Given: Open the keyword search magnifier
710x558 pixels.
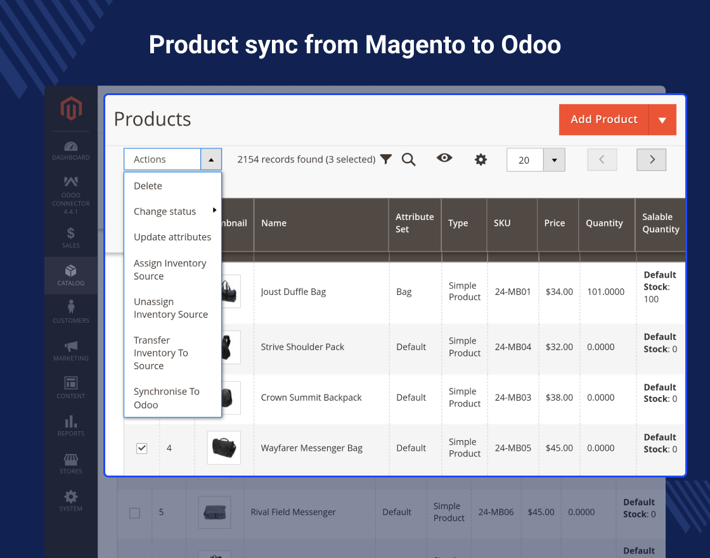Looking at the screenshot, I should coord(408,159).
